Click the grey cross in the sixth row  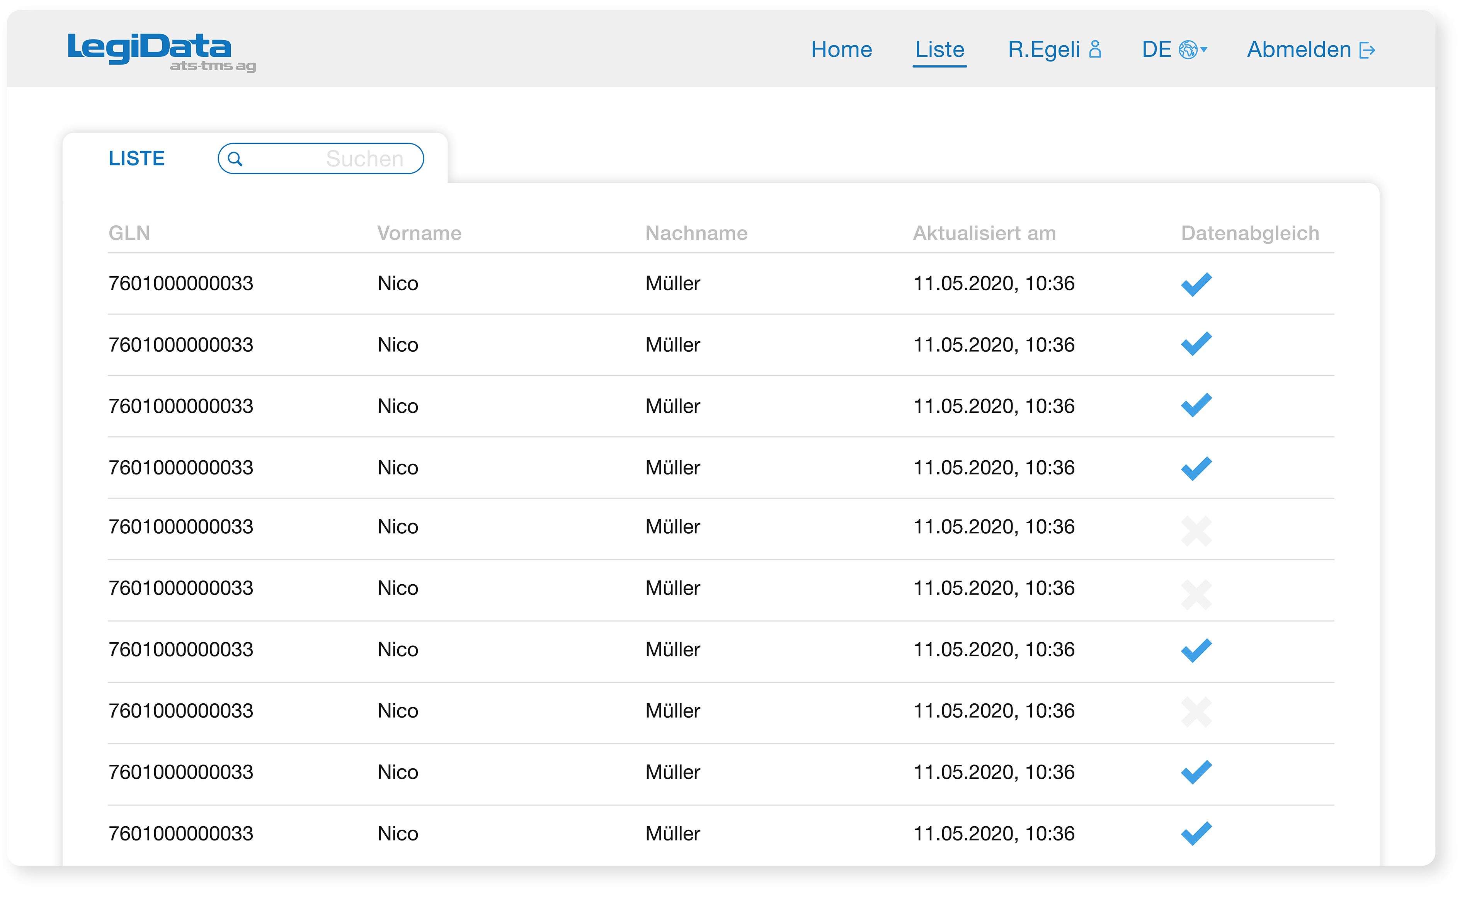coord(1196,595)
